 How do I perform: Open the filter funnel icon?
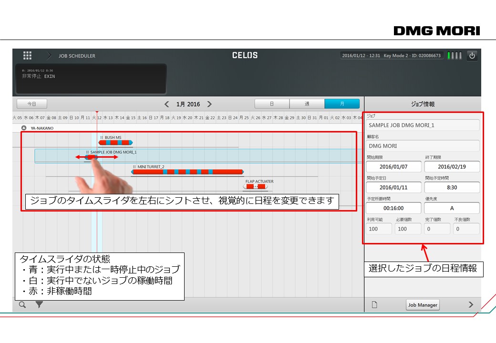click(39, 305)
